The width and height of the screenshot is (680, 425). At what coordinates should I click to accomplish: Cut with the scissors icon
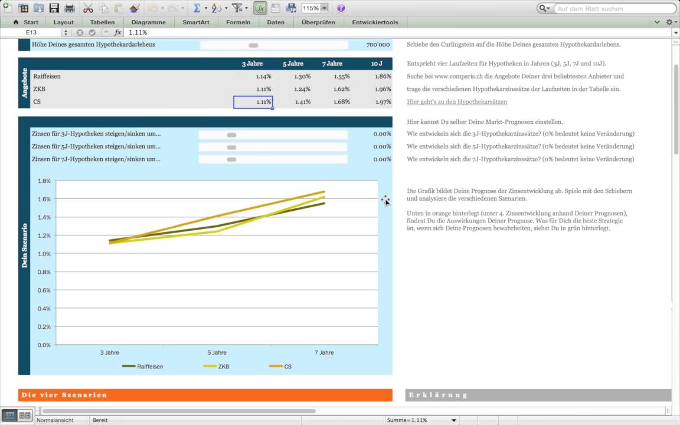coord(88,8)
